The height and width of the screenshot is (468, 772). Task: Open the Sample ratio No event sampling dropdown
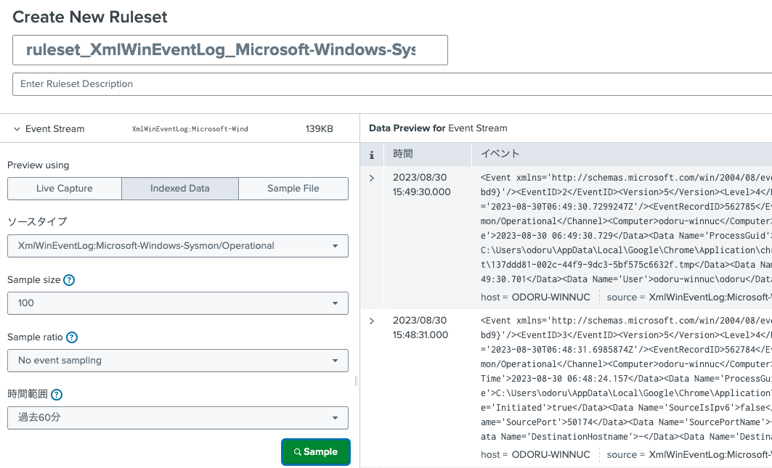(x=178, y=361)
